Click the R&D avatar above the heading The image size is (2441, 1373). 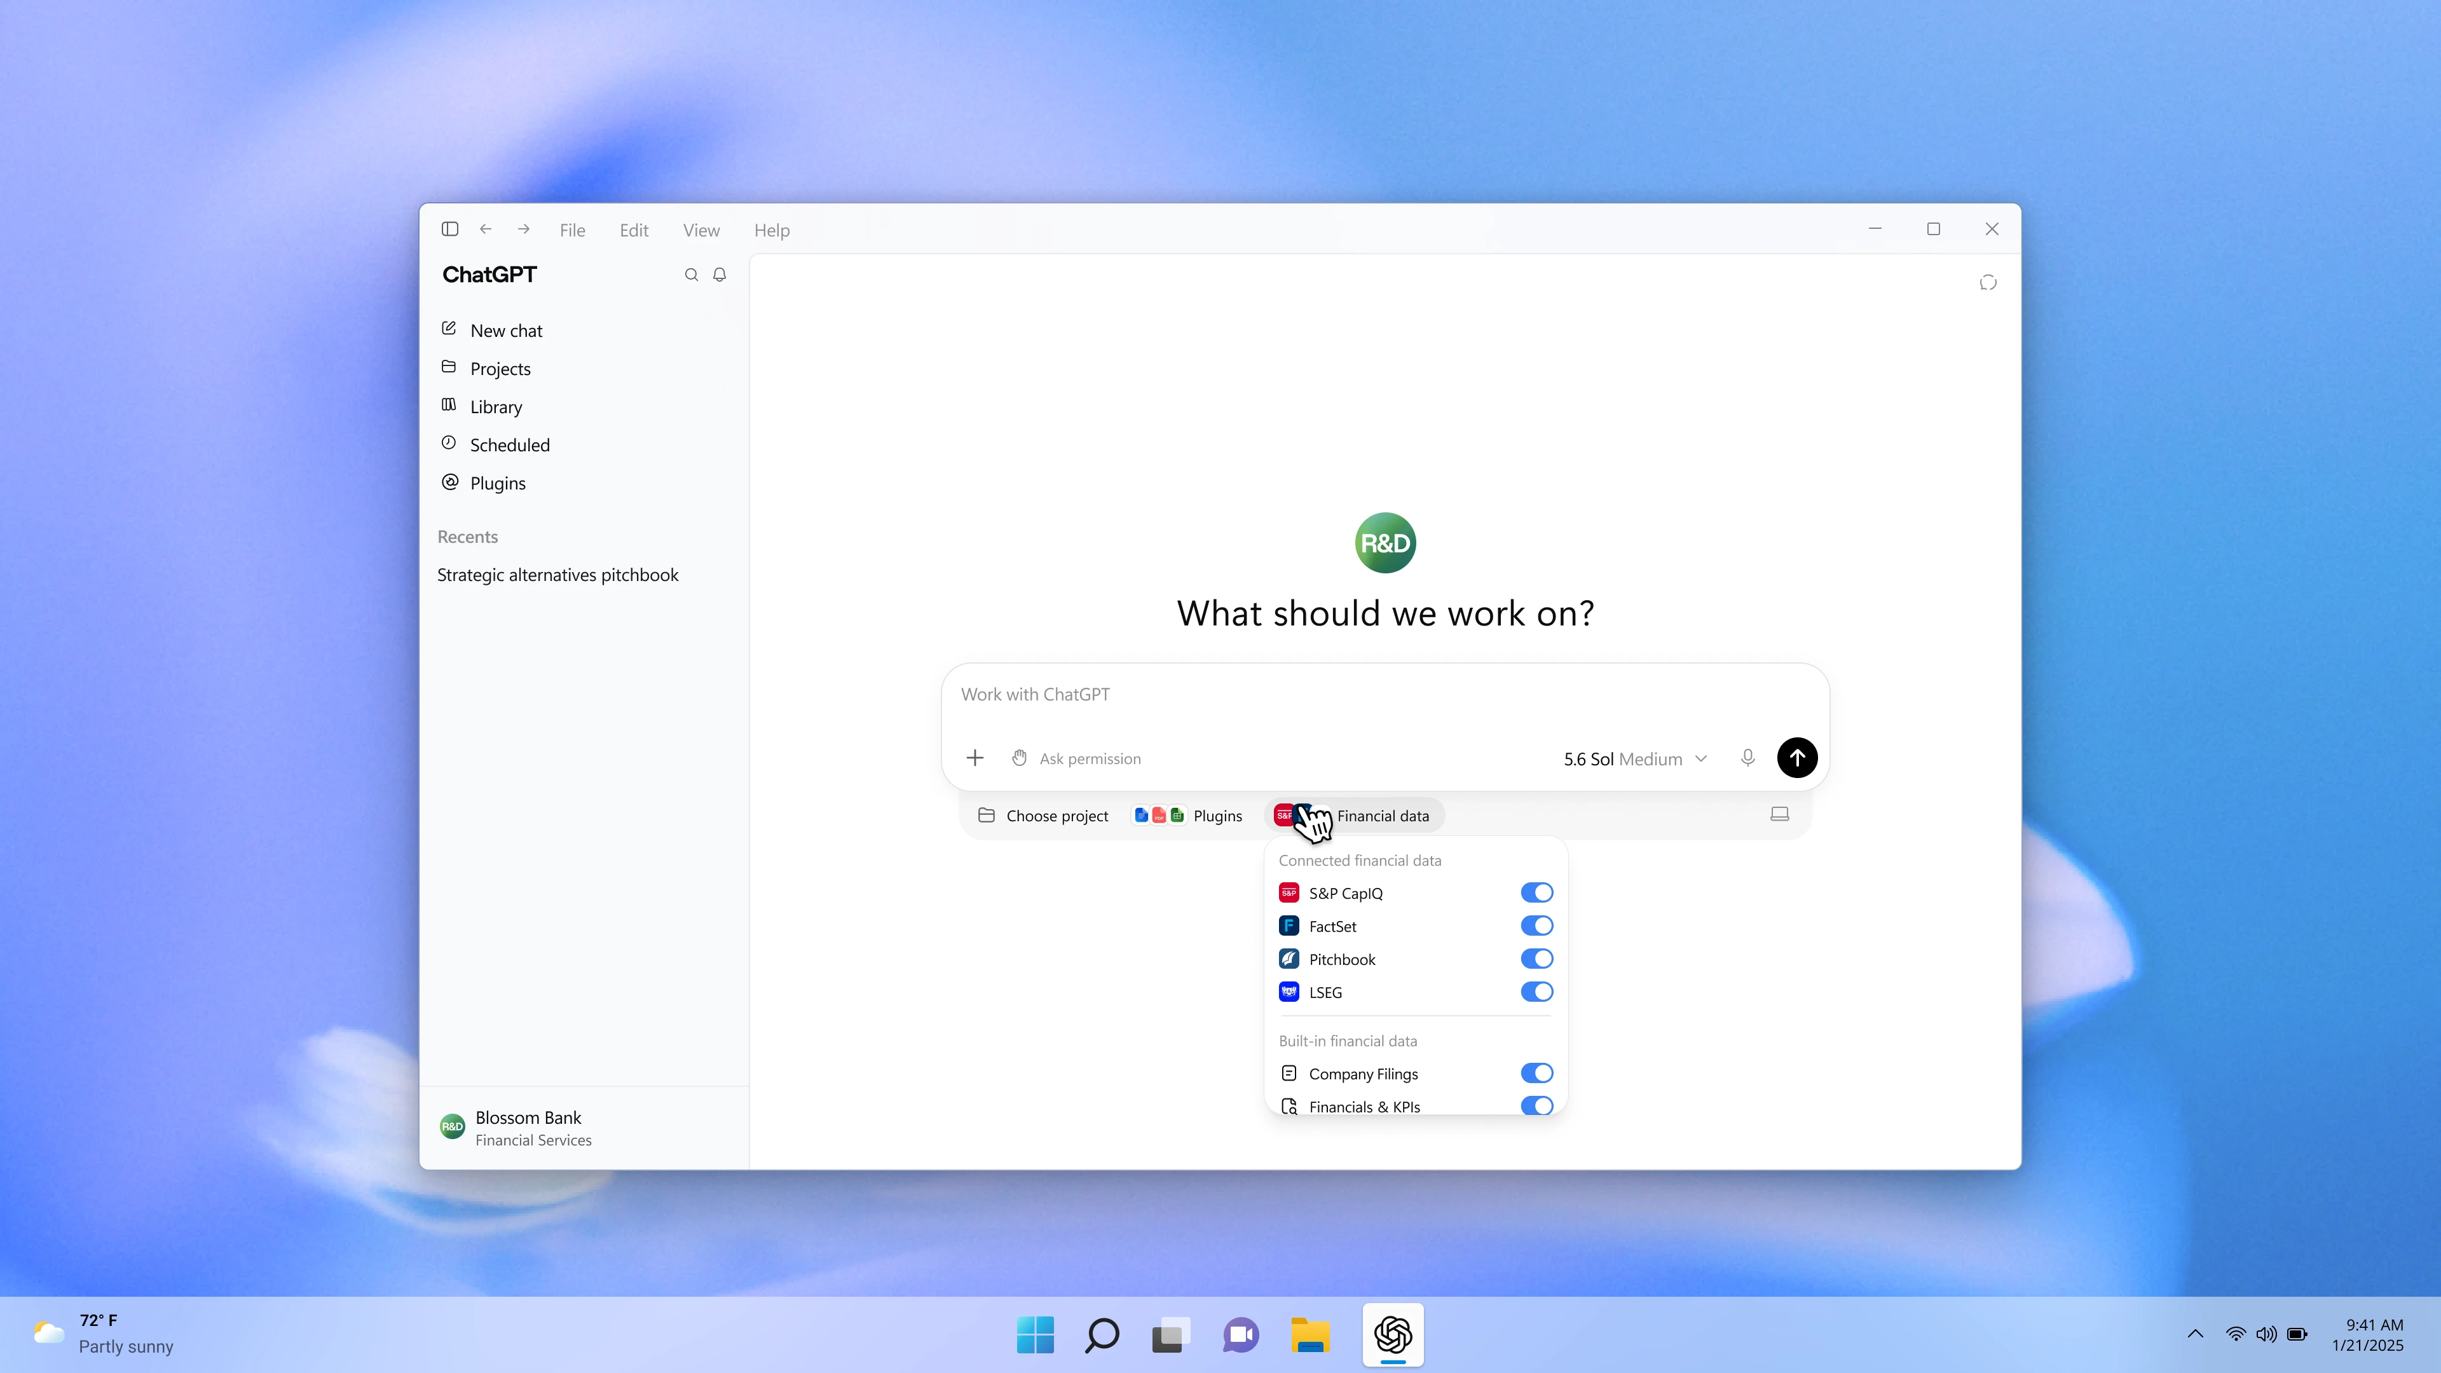coord(1385,543)
